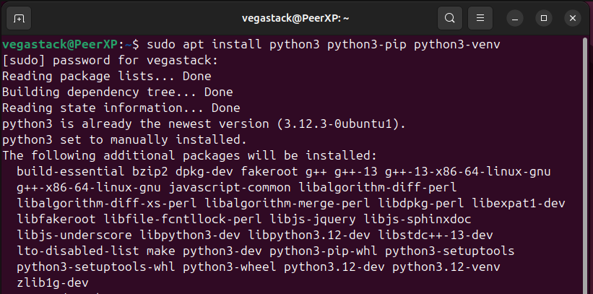Minimize the terminal window
Viewport: 593px width, 294px height.
[516, 17]
